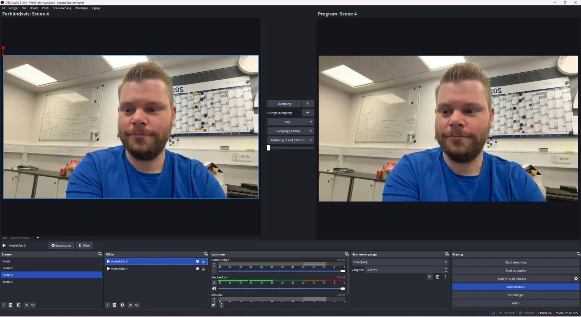Add a new scene with the plus icon in Scener

pos(4,305)
